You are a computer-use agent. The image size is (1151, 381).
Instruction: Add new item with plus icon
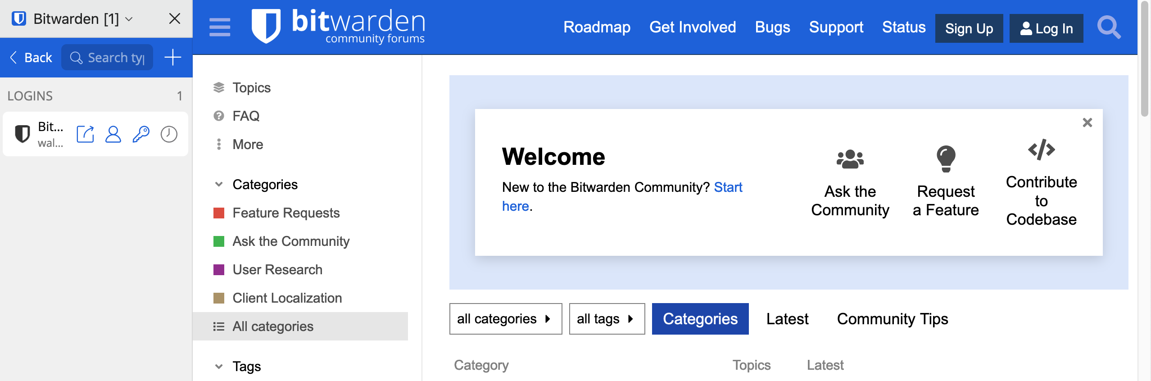(172, 58)
